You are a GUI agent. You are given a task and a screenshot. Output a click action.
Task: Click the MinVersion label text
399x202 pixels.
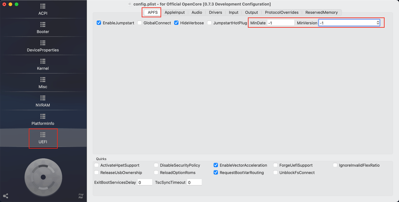(307, 23)
